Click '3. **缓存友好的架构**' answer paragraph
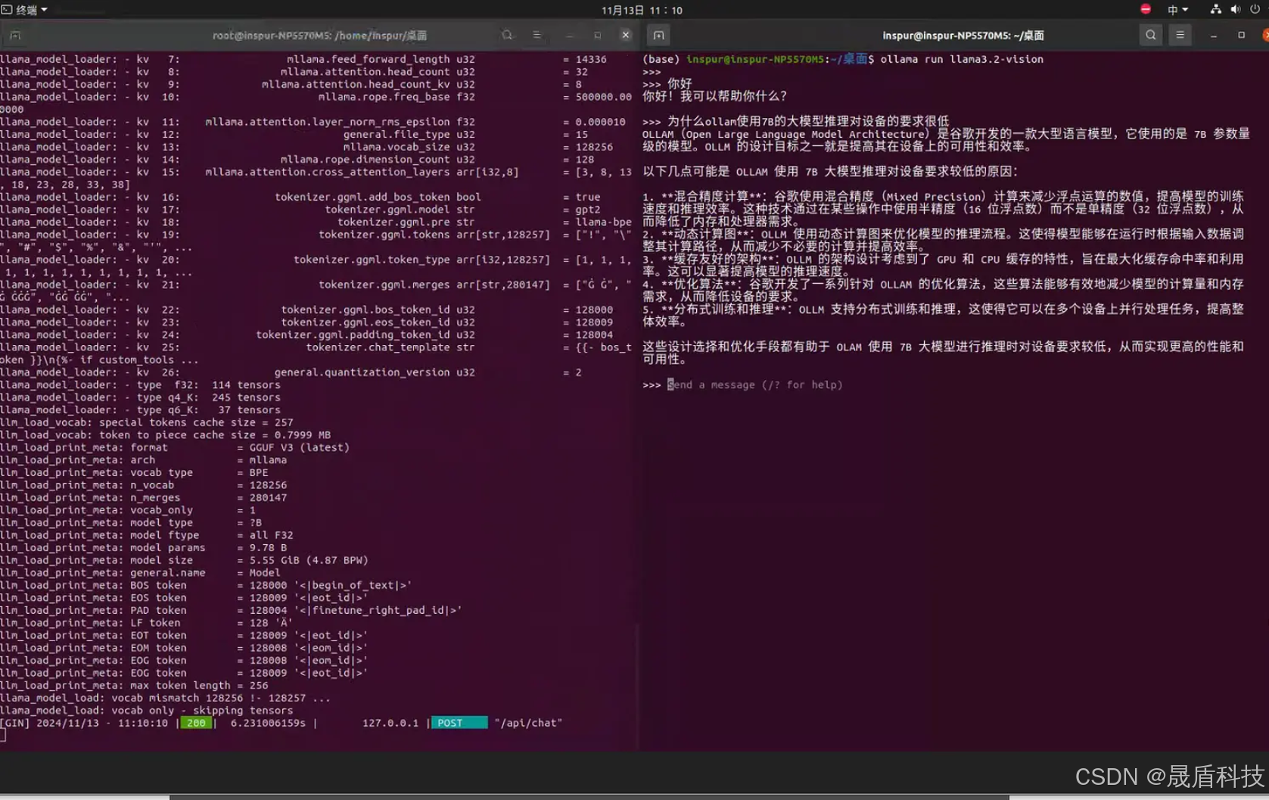The width and height of the screenshot is (1269, 800). coord(943,265)
